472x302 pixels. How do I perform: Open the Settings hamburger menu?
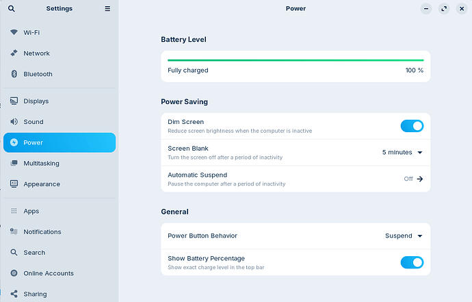click(107, 9)
